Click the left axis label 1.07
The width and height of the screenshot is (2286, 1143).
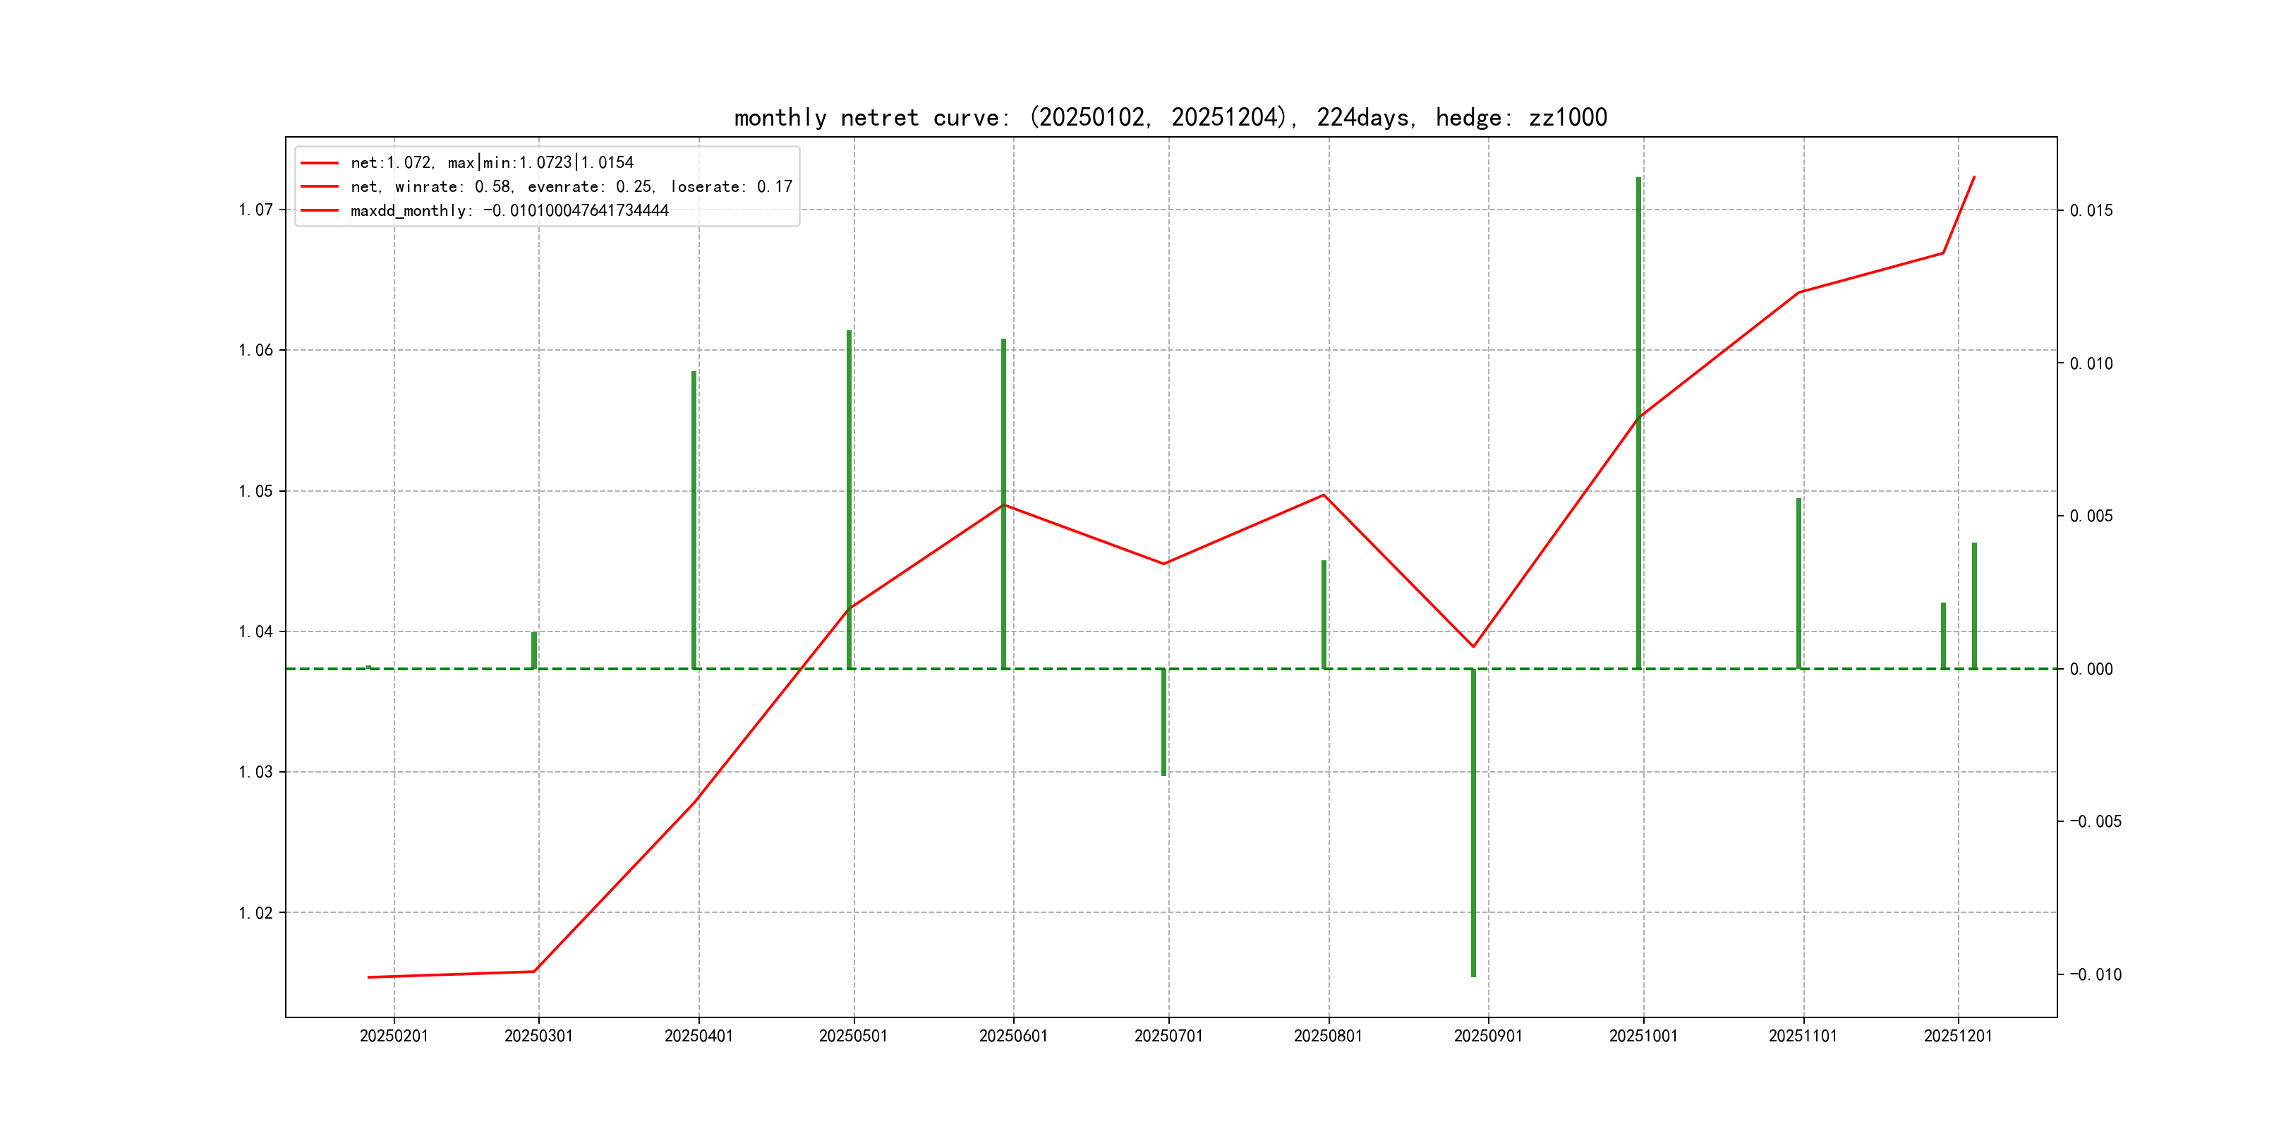[255, 210]
